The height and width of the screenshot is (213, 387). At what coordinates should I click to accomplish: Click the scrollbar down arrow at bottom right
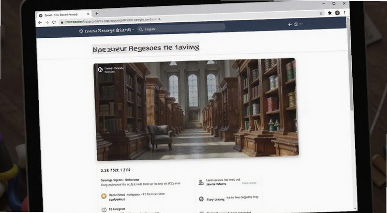pyautogui.click(x=356, y=209)
